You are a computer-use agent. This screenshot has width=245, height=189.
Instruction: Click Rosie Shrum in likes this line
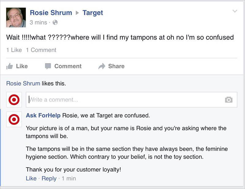point(23,83)
